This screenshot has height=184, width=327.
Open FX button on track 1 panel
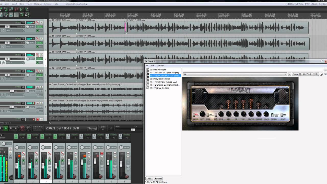39,27
